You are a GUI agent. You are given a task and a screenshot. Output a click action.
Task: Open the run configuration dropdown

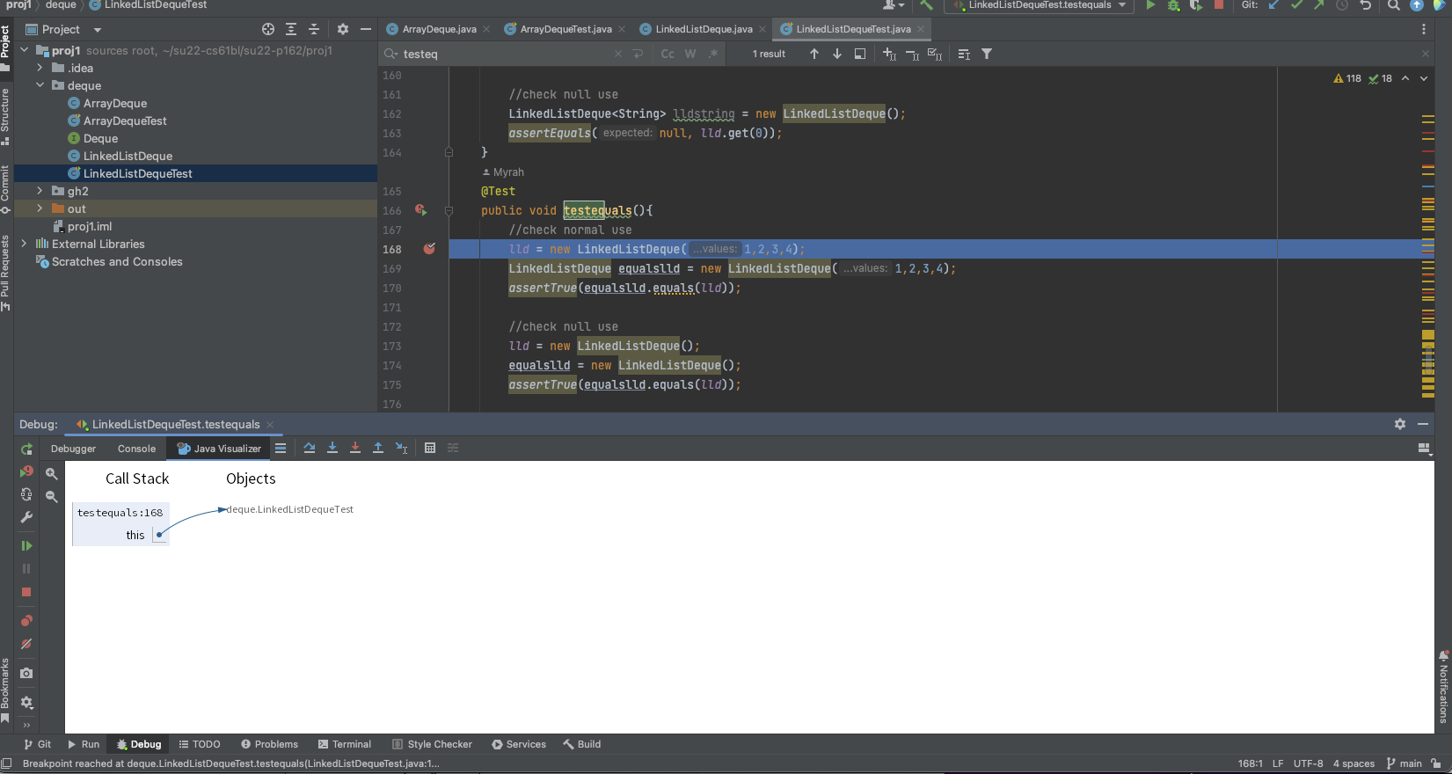1040,5
